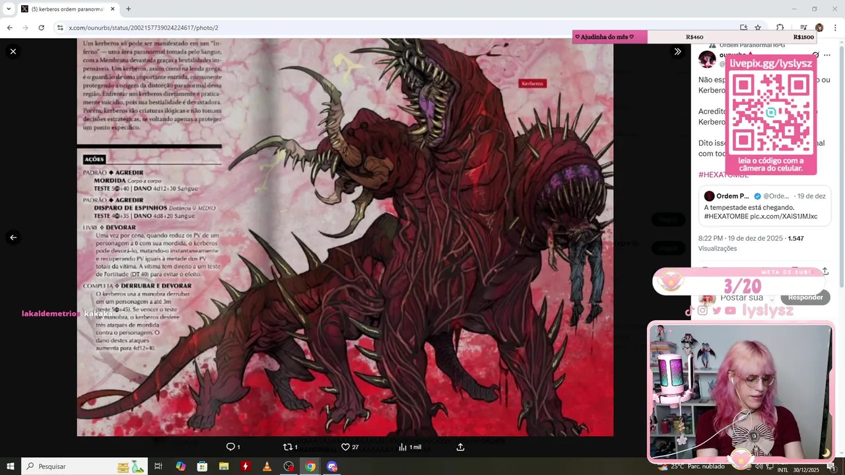This screenshot has height=475, width=845.
Task: Open the tweet author's profile picture
Action: [x=707, y=59]
